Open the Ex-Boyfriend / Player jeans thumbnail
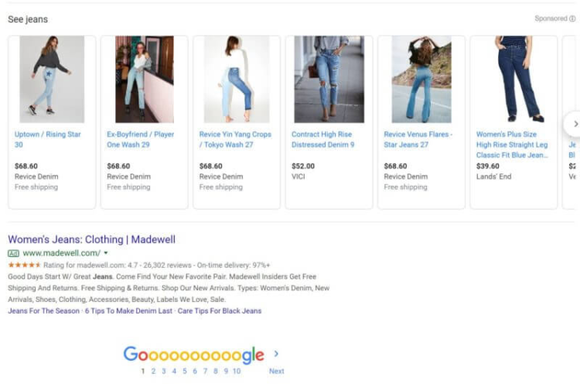This screenshot has width=580, height=384. pos(144,79)
